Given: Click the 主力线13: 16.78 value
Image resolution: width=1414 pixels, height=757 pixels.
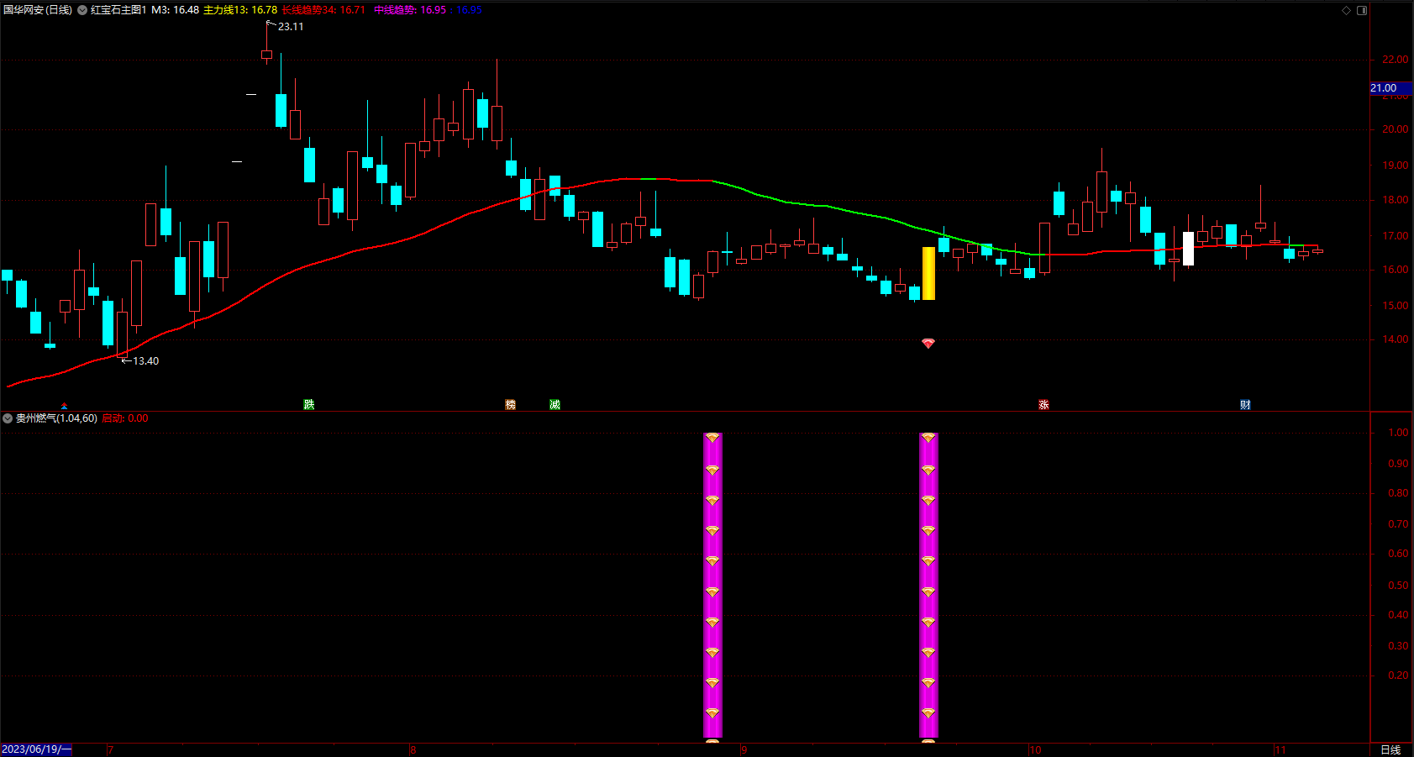Looking at the screenshot, I should pyautogui.click(x=240, y=10).
